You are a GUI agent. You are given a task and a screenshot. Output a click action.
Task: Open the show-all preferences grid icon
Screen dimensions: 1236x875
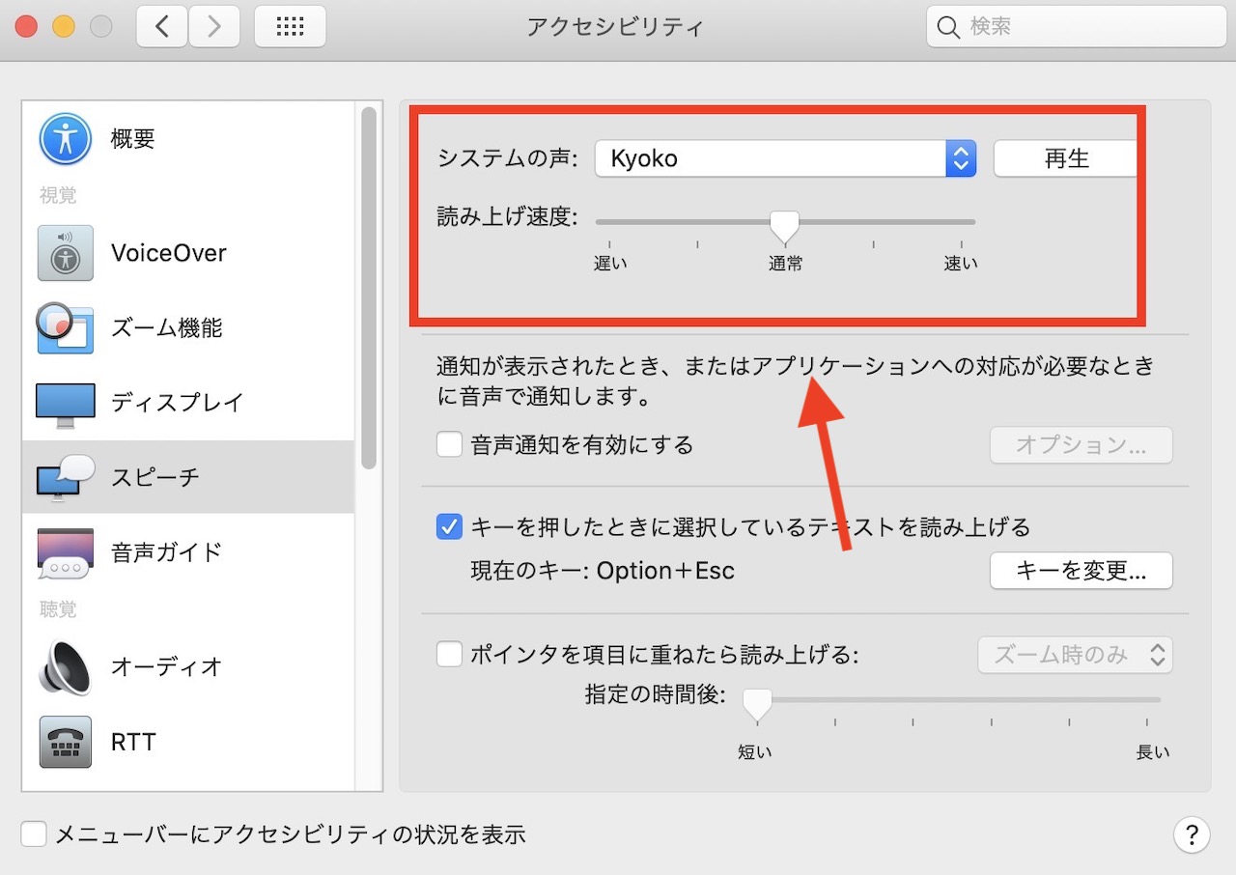tap(290, 26)
